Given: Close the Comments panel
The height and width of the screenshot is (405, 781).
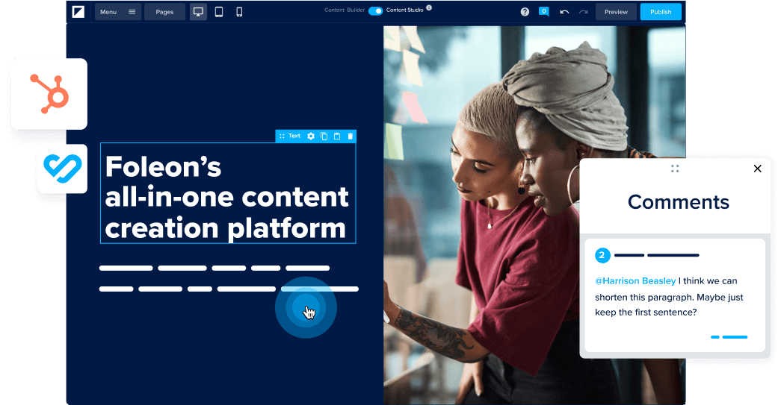Looking at the screenshot, I should [757, 169].
